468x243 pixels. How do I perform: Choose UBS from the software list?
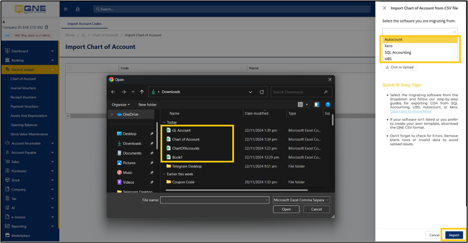tap(420, 59)
